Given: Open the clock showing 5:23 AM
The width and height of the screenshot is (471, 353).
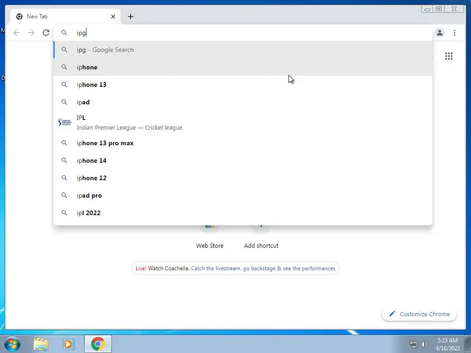Looking at the screenshot, I should (448, 344).
